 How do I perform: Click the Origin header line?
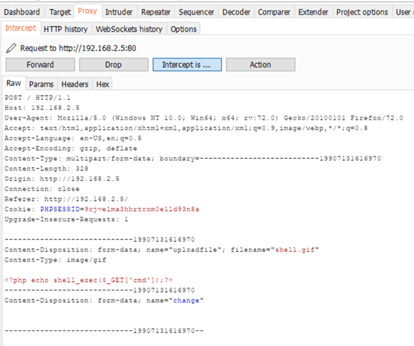(62, 179)
